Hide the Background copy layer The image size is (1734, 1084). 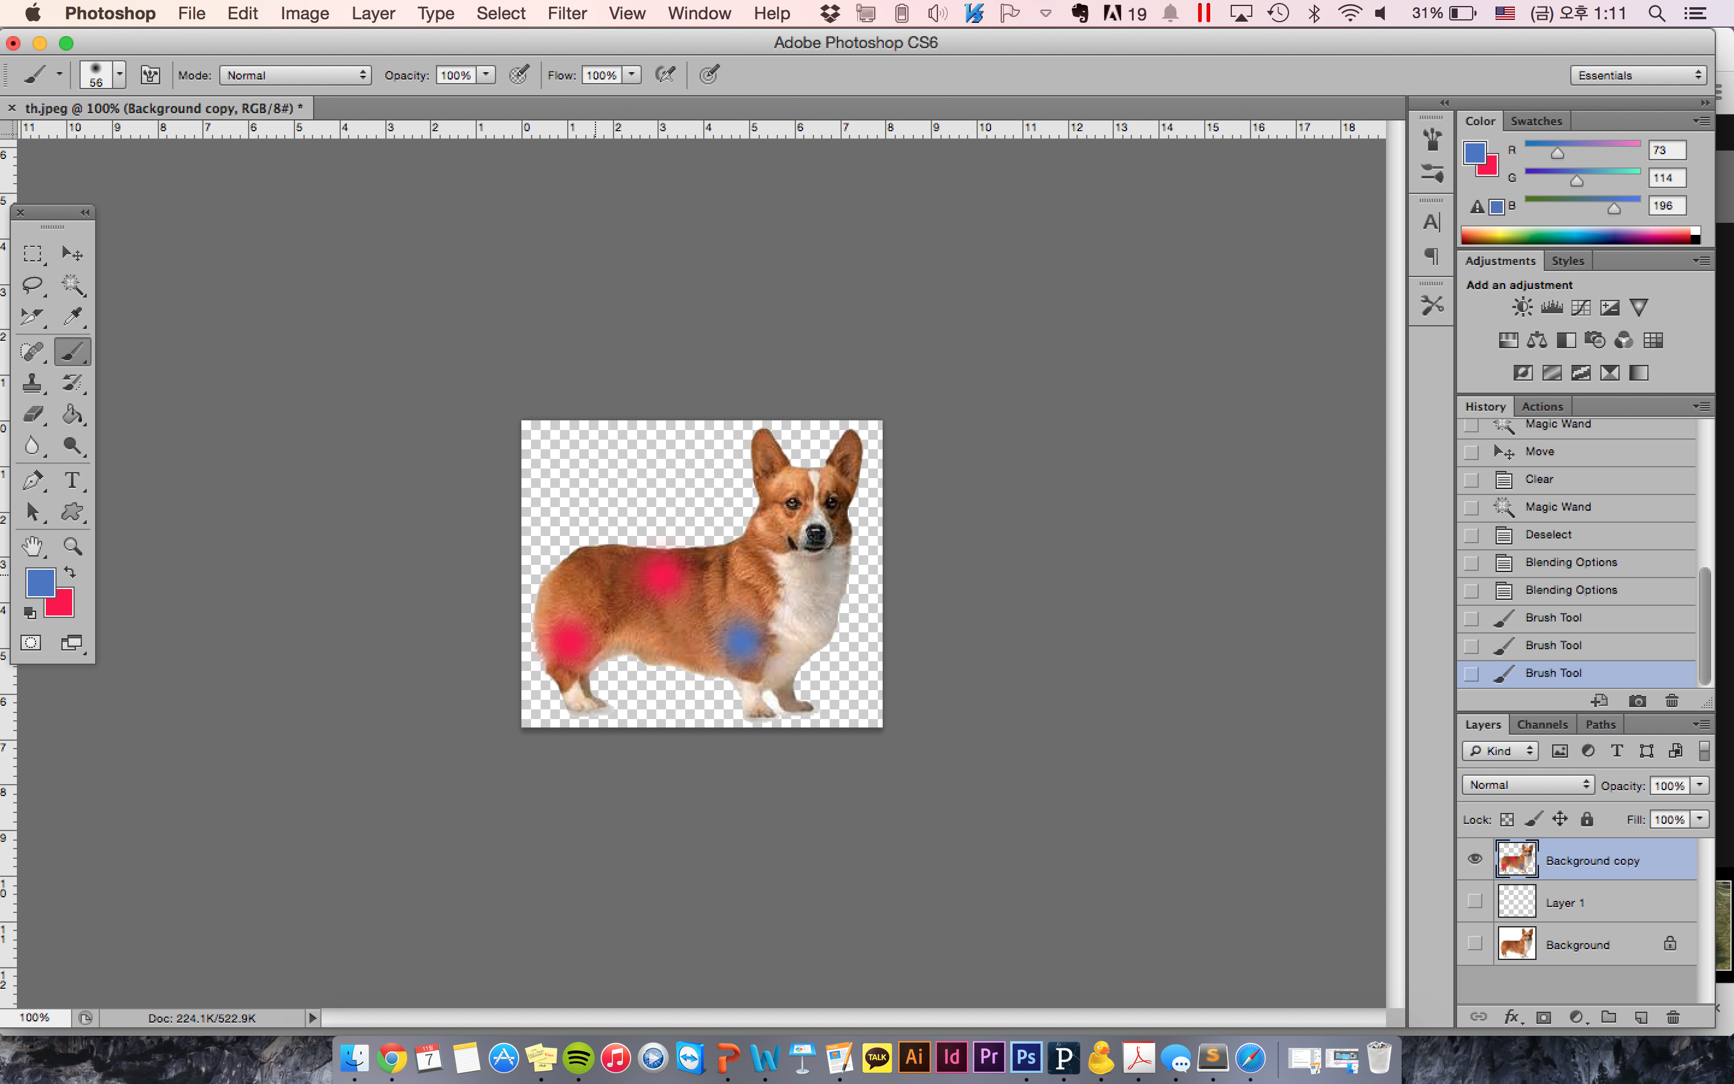click(1475, 859)
